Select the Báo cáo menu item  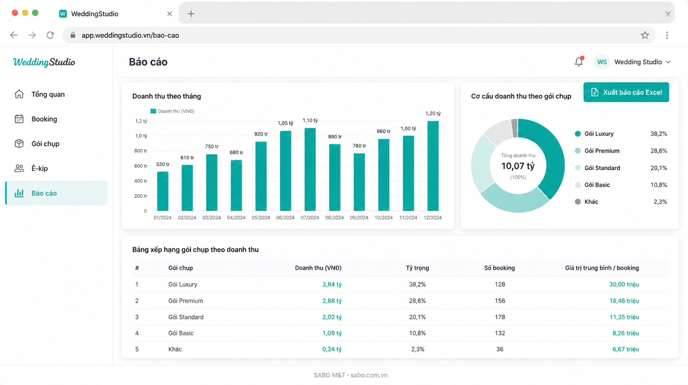pos(56,193)
